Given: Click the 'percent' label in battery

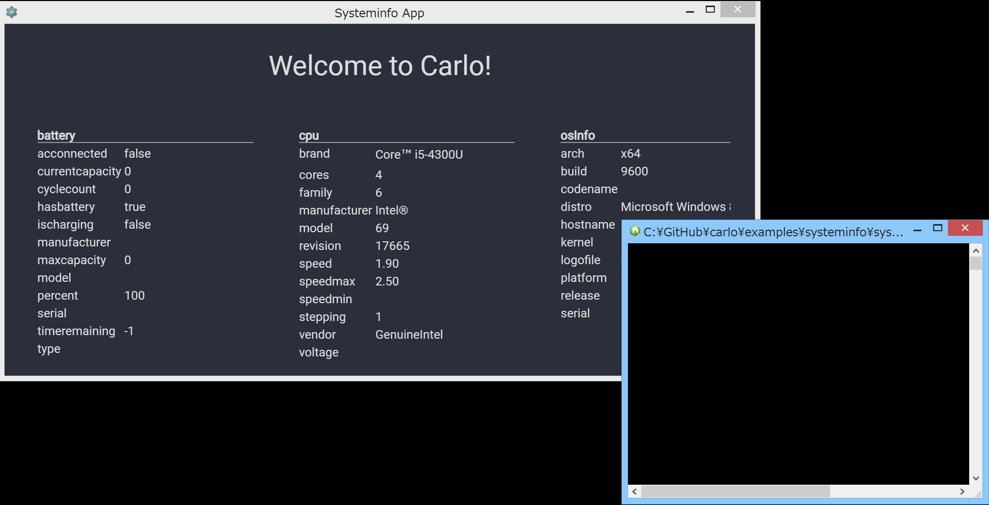Looking at the screenshot, I should [x=58, y=296].
